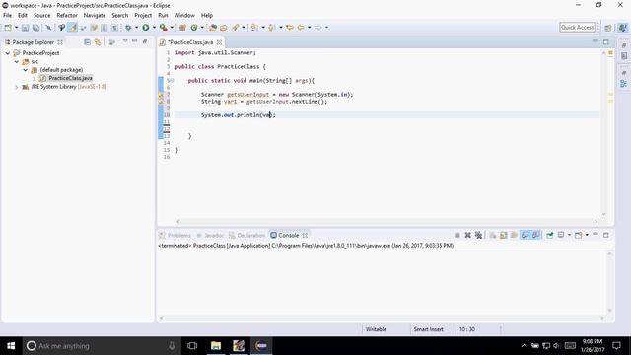Click Last Edit Location toolbar icon
The image size is (631, 355).
[x=290, y=28]
